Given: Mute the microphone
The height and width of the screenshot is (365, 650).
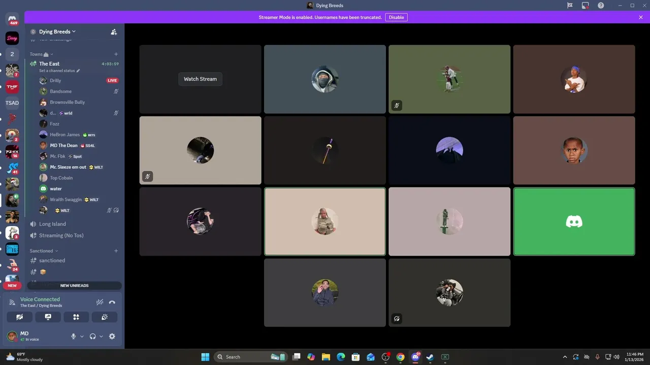Looking at the screenshot, I should (x=74, y=336).
